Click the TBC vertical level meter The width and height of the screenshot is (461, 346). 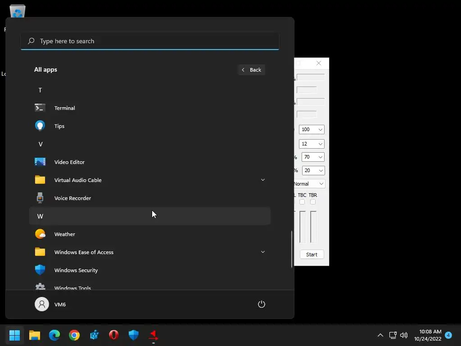pyautogui.click(x=303, y=227)
